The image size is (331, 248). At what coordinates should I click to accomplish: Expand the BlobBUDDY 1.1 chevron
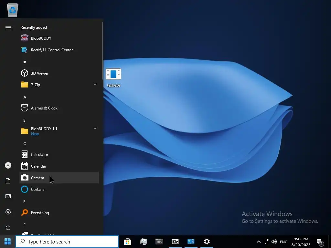pyautogui.click(x=95, y=128)
